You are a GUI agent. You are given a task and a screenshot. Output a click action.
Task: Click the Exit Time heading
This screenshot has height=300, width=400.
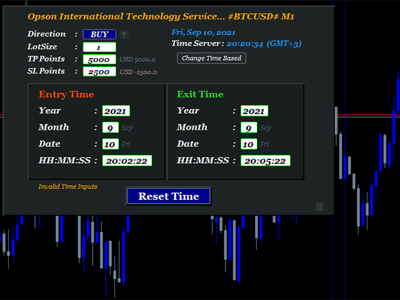point(200,94)
